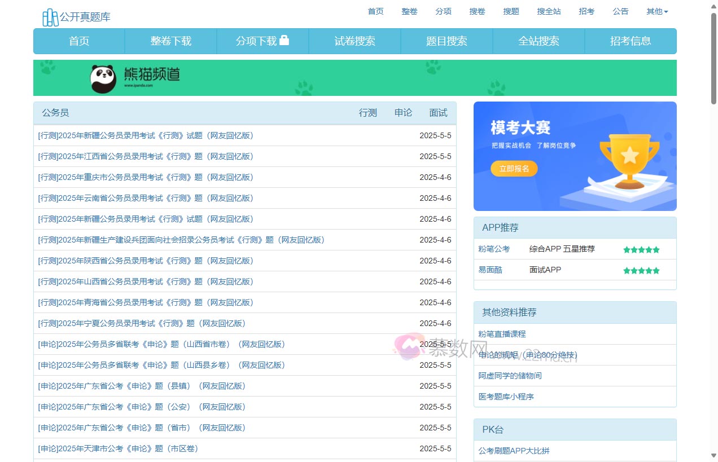
Task: Filter 公务员 list by 行测
Action: (x=367, y=113)
